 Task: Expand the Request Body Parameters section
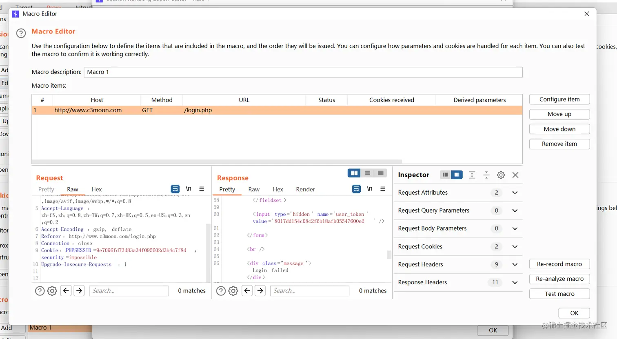(x=515, y=229)
